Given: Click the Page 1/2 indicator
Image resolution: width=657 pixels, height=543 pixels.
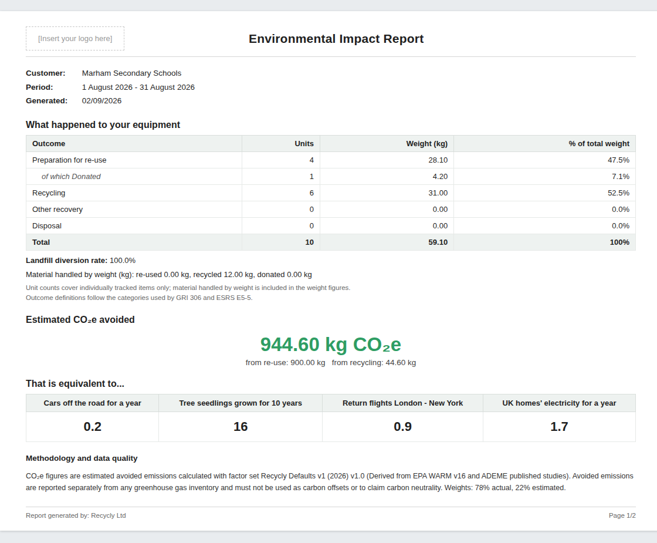Looking at the screenshot, I should 622,515.
